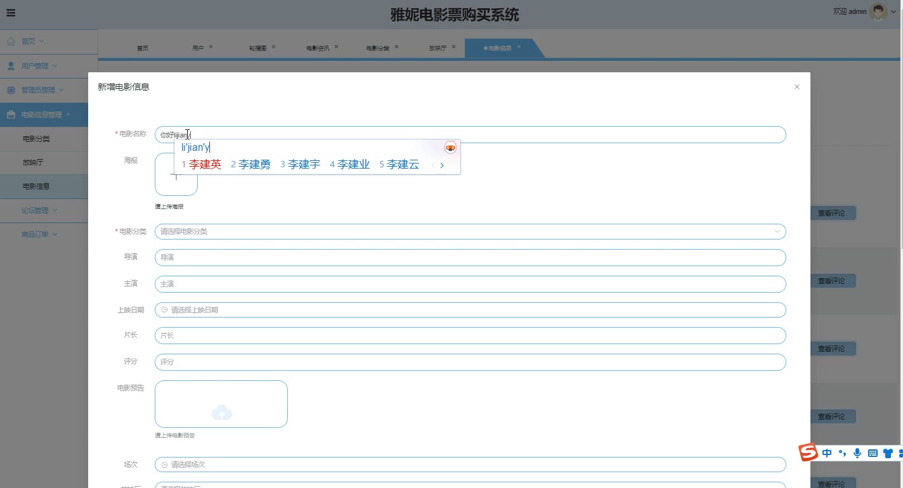
Task: Expand 论坛管理 in the sidebar
Action: (x=39, y=210)
